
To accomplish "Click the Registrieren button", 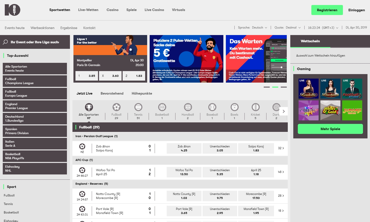I will [327, 10].
